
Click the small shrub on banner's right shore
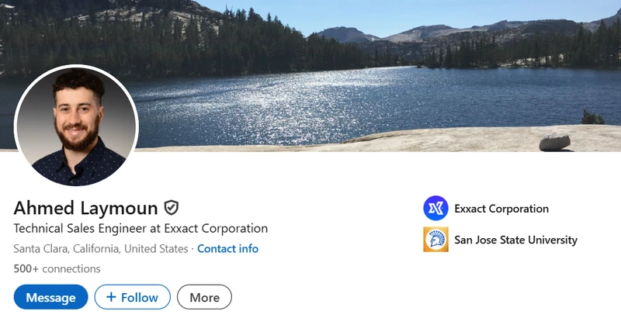pyautogui.click(x=592, y=117)
